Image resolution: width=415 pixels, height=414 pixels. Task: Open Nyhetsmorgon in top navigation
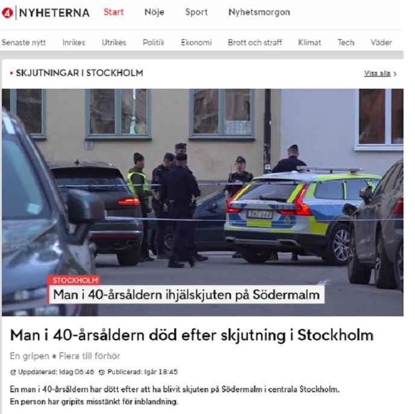click(x=259, y=12)
